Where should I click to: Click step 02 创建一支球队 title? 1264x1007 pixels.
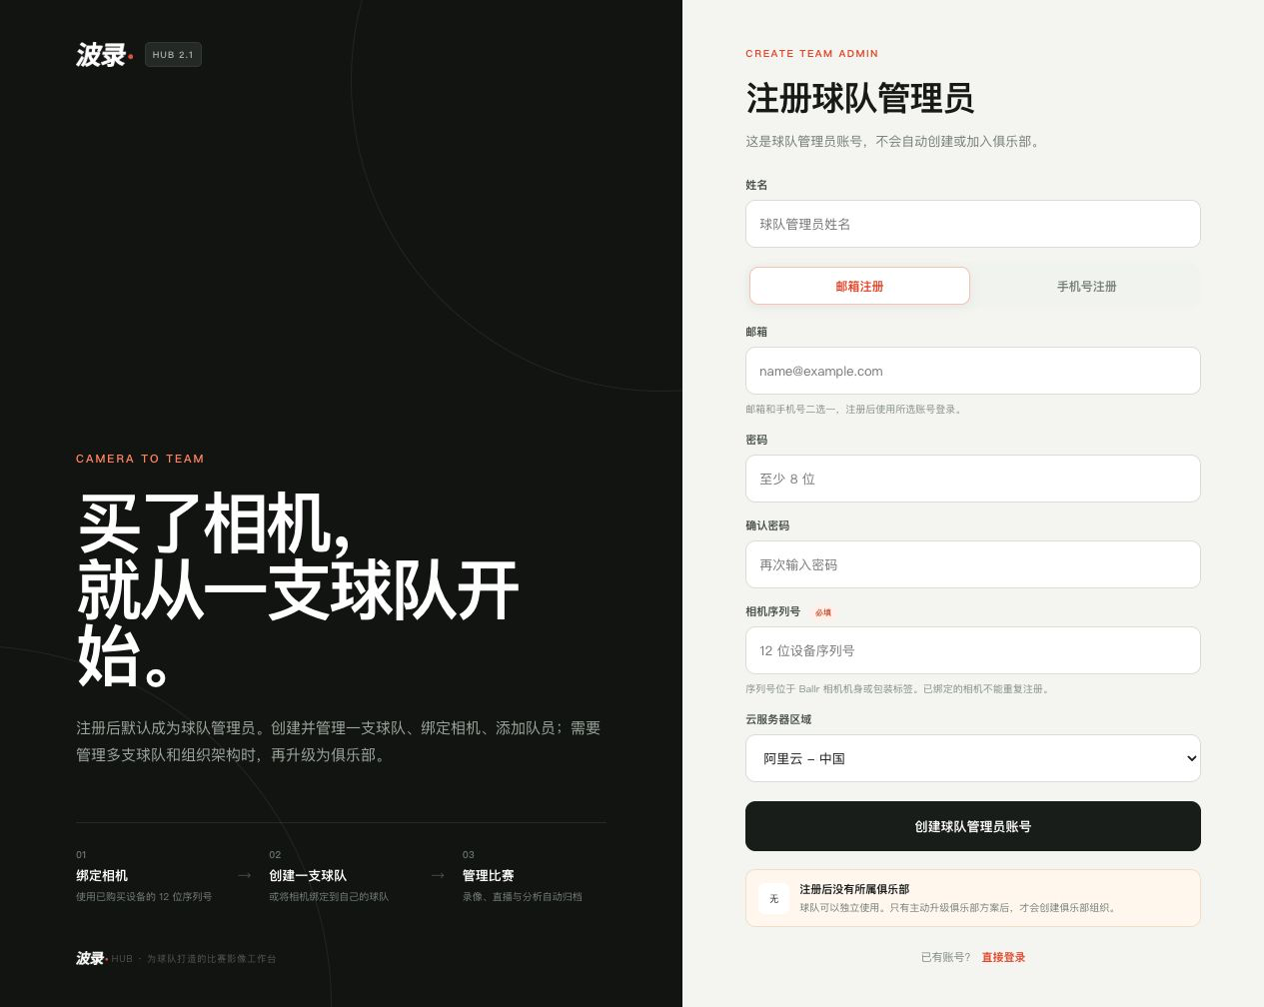click(308, 875)
